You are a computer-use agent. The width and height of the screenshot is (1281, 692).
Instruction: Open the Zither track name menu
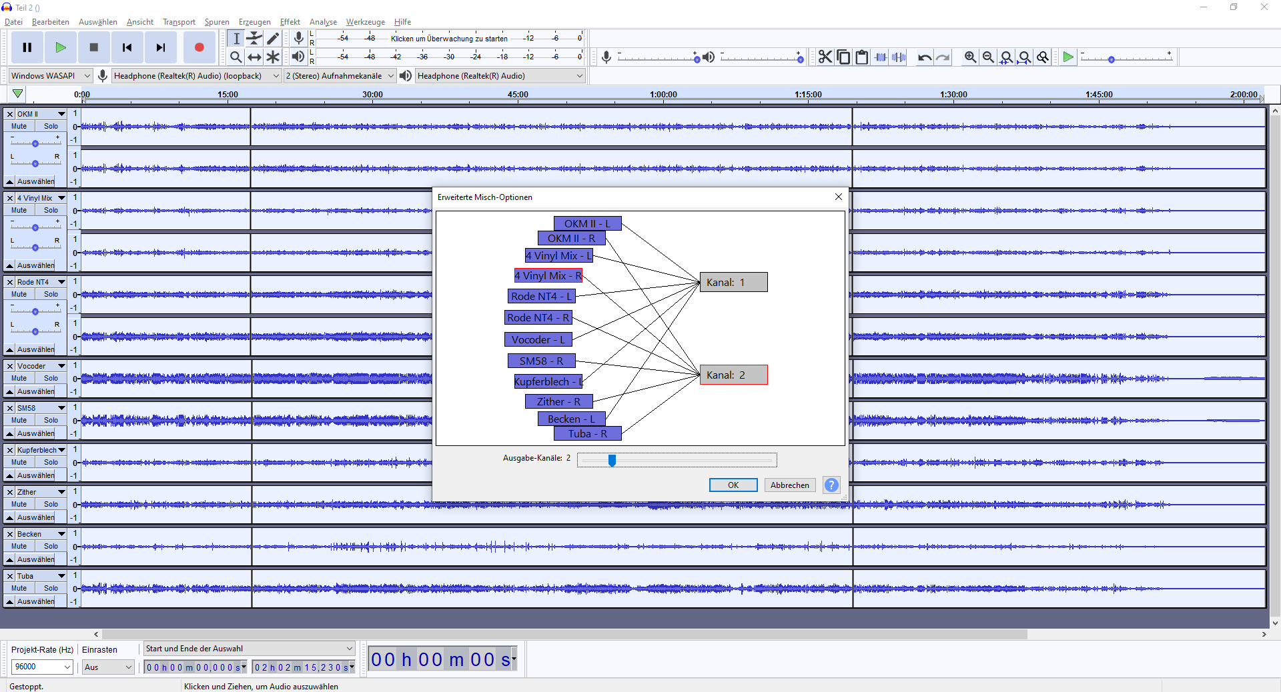[x=41, y=492]
